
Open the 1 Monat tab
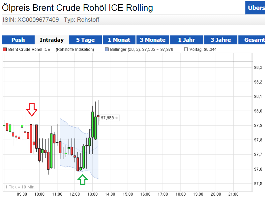click(119, 40)
